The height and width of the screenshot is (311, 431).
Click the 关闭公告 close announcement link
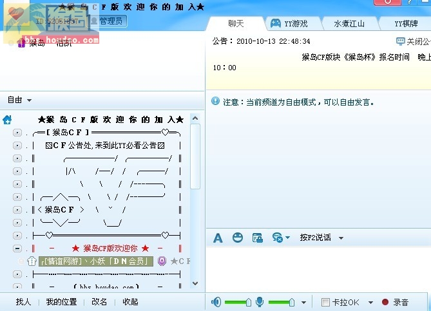click(x=418, y=41)
